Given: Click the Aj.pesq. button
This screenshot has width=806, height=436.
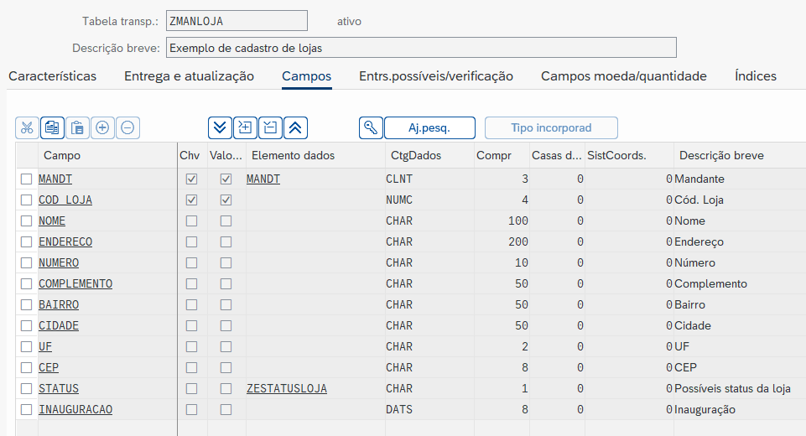Looking at the screenshot, I should (429, 127).
